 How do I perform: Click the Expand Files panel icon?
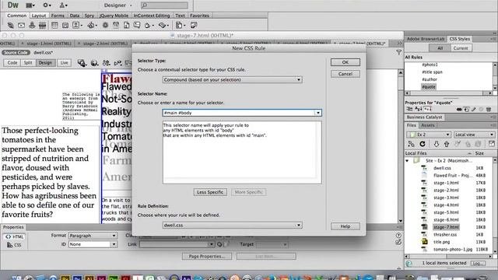click(492, 144)
